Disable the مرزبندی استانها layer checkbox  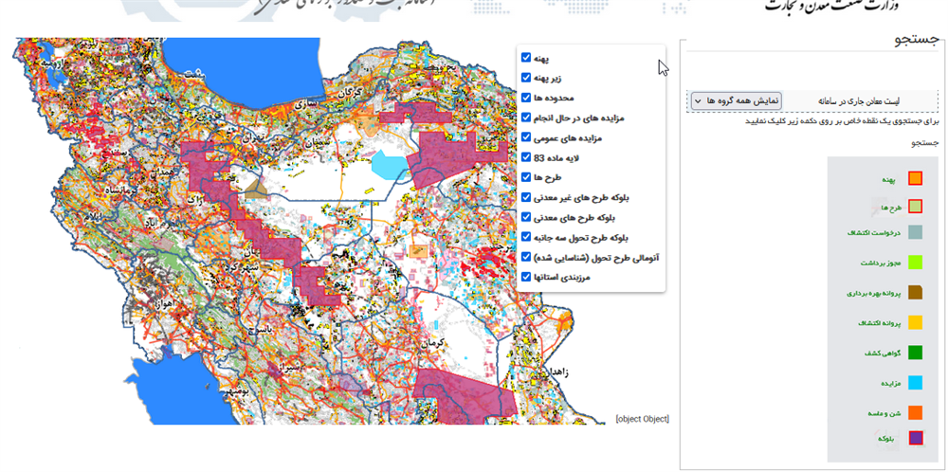click(525, 277)
